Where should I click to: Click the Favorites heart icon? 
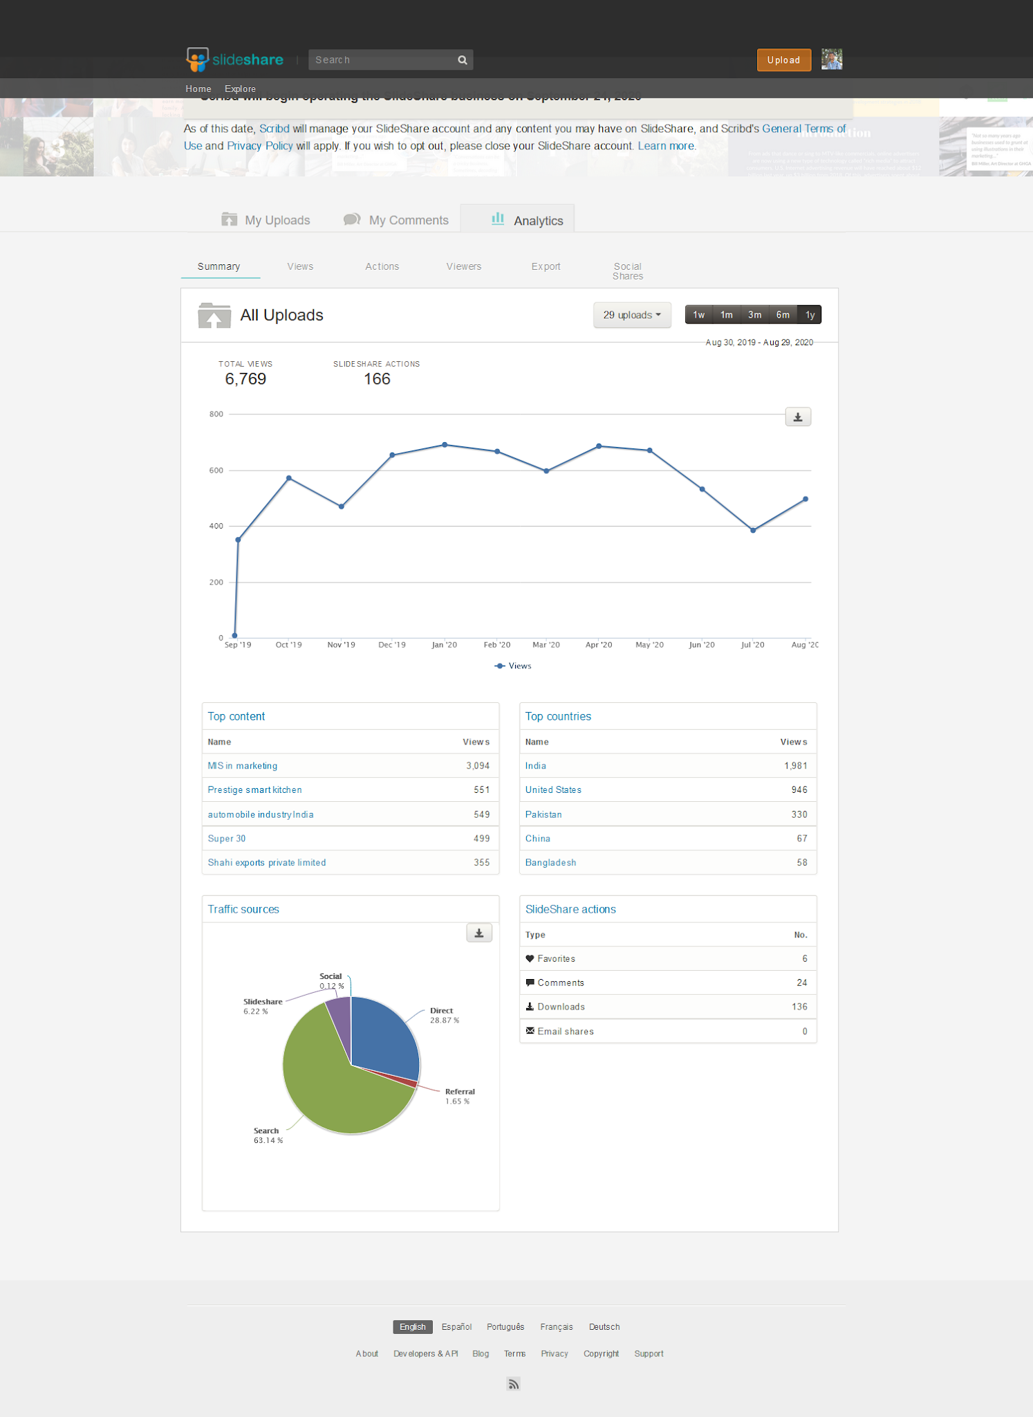(530, 958)
